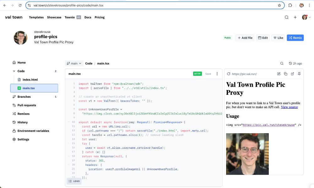Fold the return block at line 18

click(68, 156)
